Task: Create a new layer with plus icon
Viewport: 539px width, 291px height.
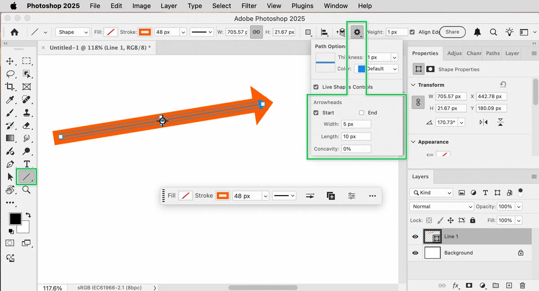Action: [x=509, y=286]
